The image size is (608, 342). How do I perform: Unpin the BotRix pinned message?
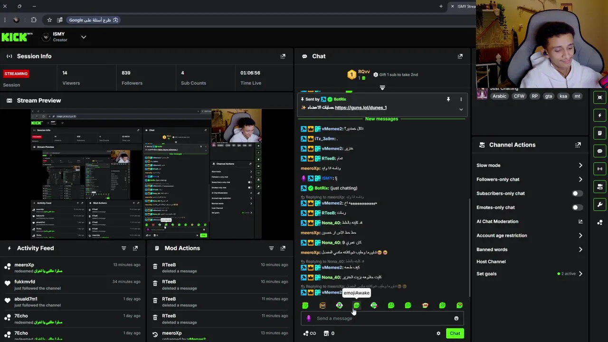(448, 99)
